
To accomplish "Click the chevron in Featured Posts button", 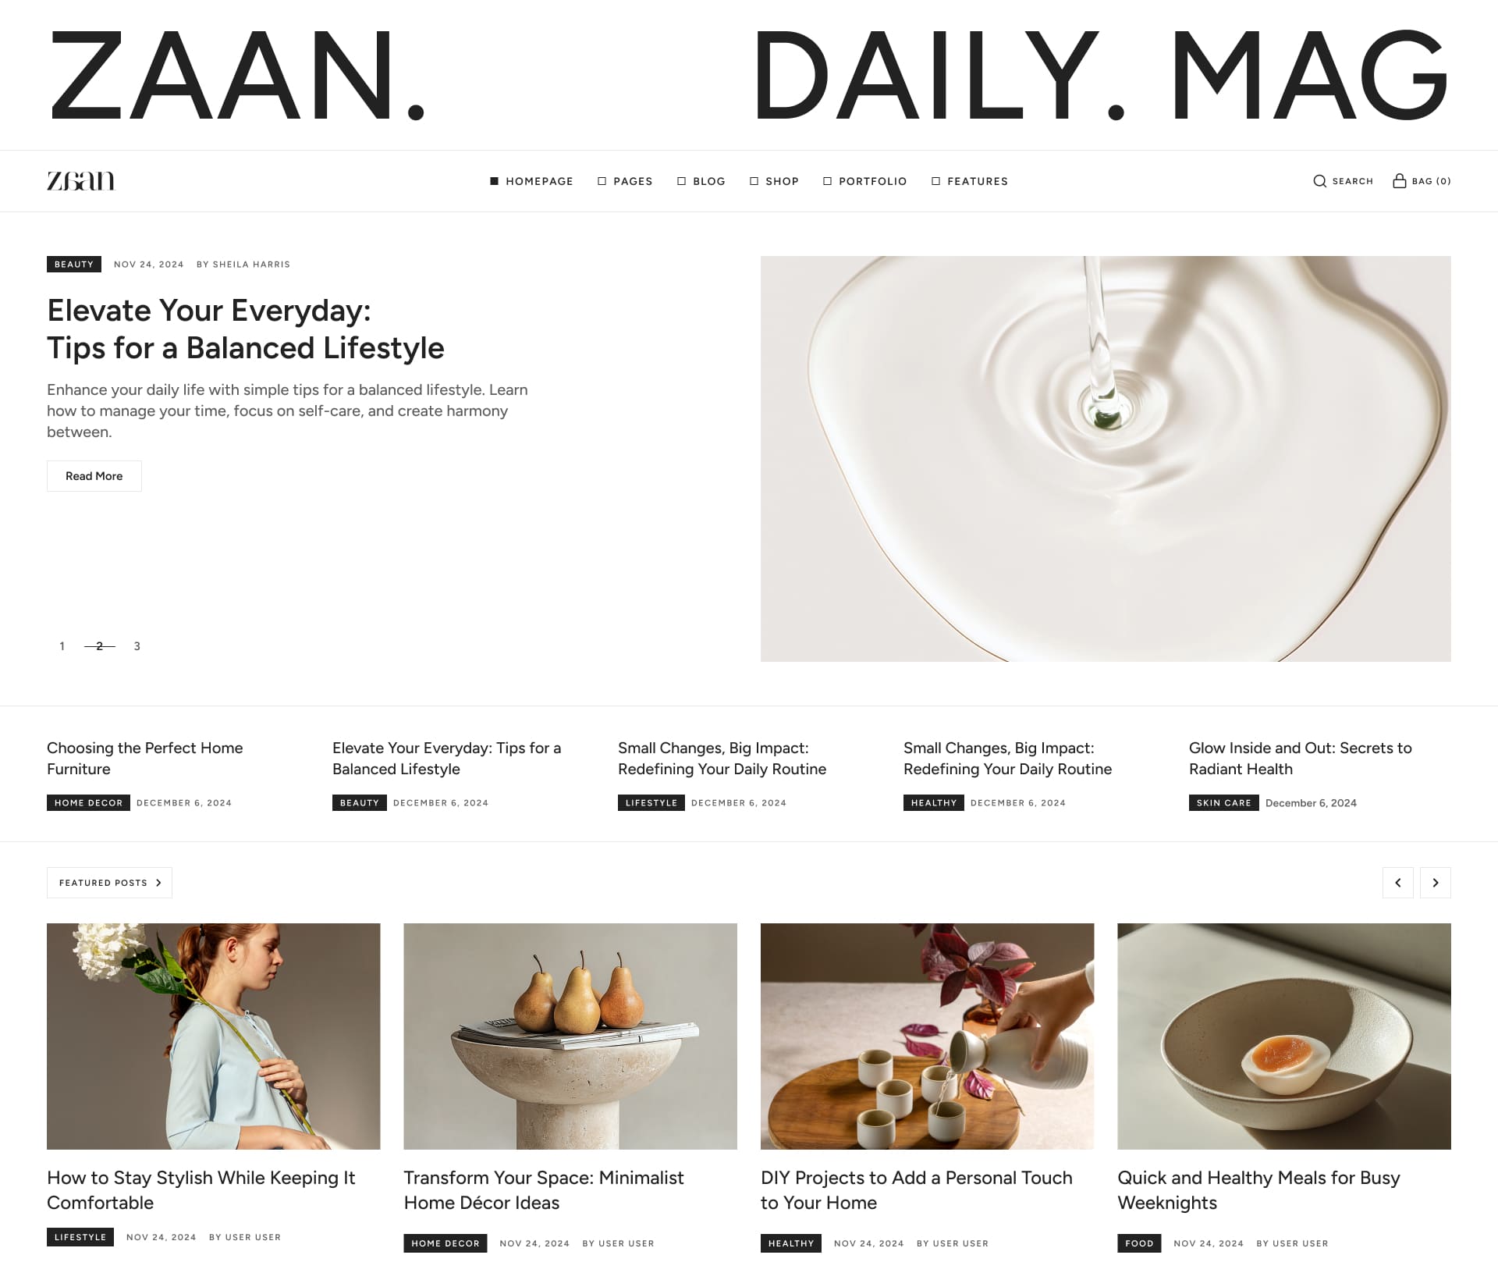I will 158,883.
